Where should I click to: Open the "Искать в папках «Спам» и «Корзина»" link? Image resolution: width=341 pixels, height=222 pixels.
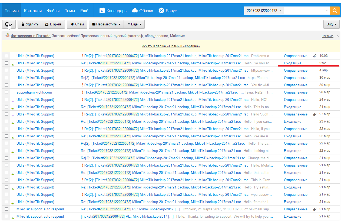point(171,46)
